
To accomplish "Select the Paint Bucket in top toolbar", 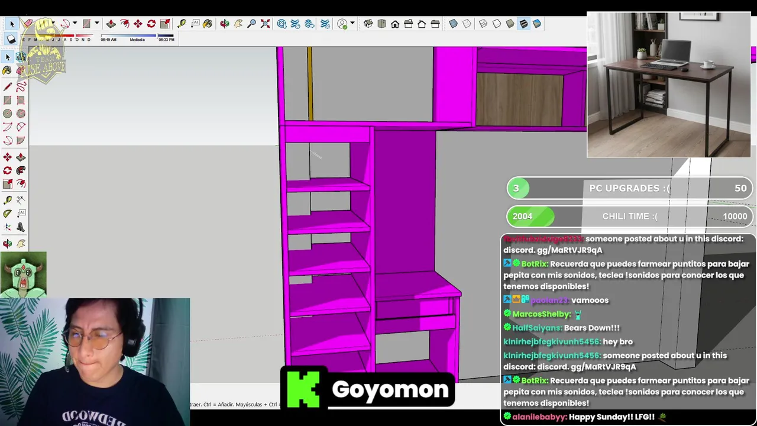I will click(208, 24).
